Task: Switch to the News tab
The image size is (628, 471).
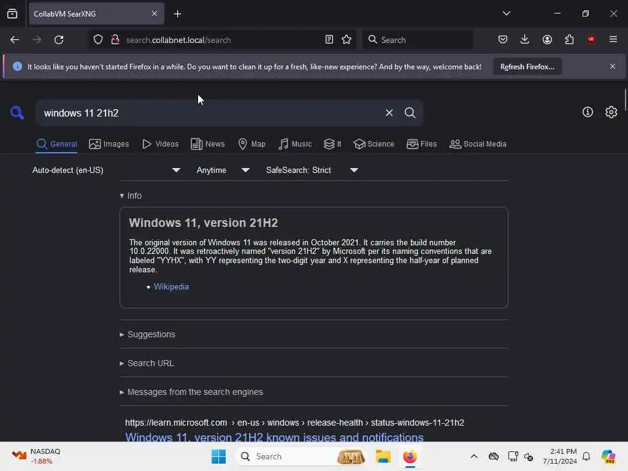Action: coord(207,144)
